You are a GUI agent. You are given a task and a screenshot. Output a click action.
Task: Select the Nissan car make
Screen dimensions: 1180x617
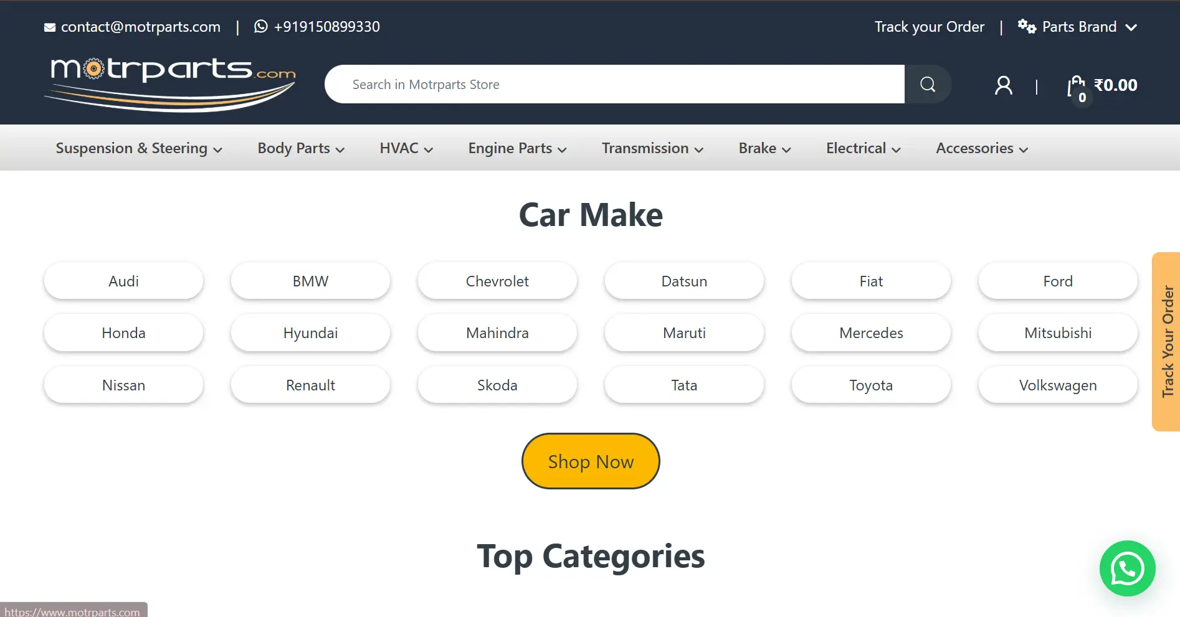click(x=123, y=385)
